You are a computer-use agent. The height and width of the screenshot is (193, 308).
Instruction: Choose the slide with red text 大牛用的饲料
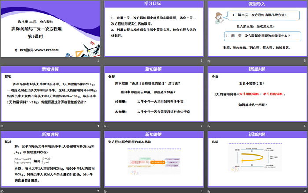click(257, 93)
